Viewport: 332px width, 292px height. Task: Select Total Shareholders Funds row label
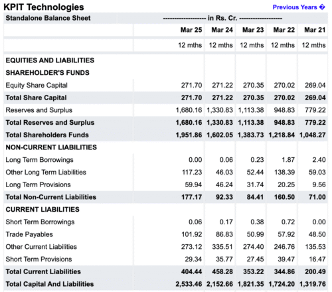coord(47,135)
